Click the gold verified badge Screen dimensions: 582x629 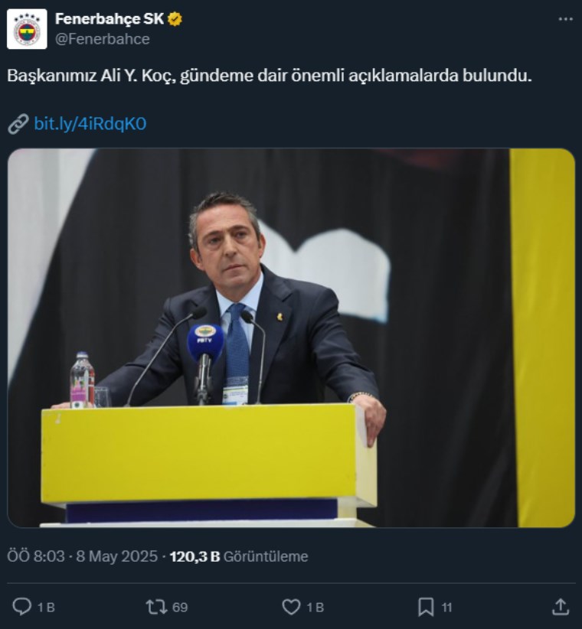tap(175, 19)
